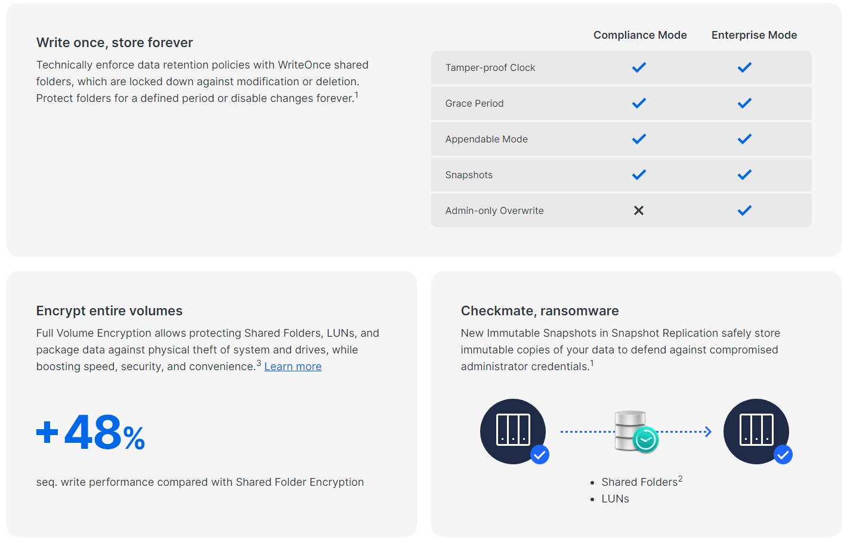
Task: Click the right NAS device icon
Action: click(x=757, y=431)
